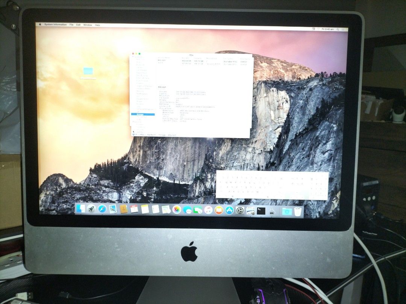Click the clock showing Fri 9:40 am
This screenshot has height=304, width=406.
(x=327, y=29)
